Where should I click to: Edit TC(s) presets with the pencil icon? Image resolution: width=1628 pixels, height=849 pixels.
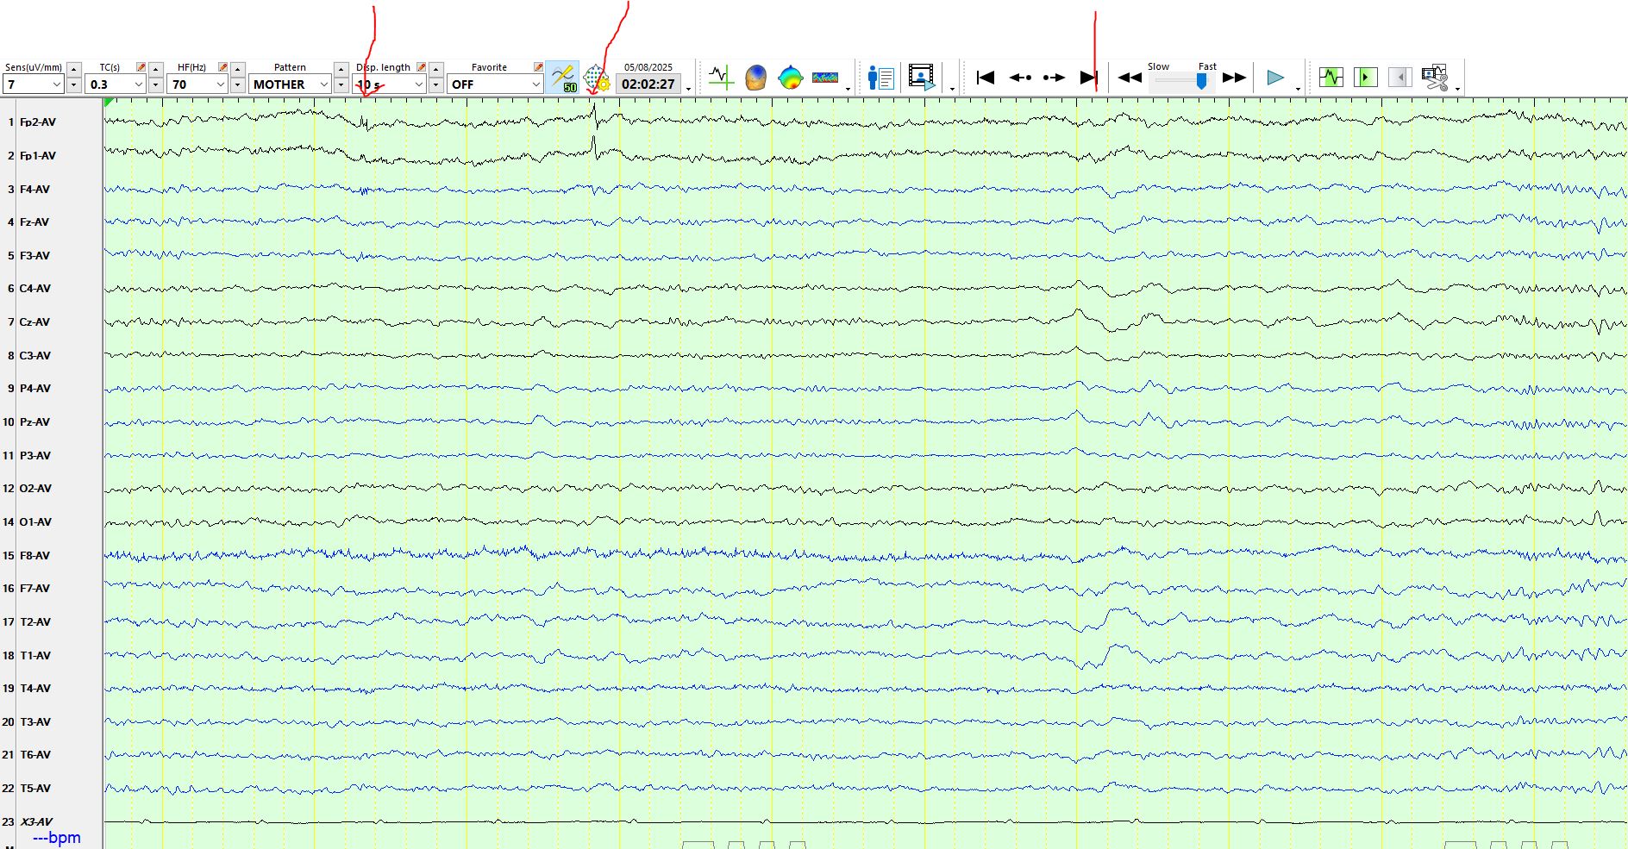141,67
